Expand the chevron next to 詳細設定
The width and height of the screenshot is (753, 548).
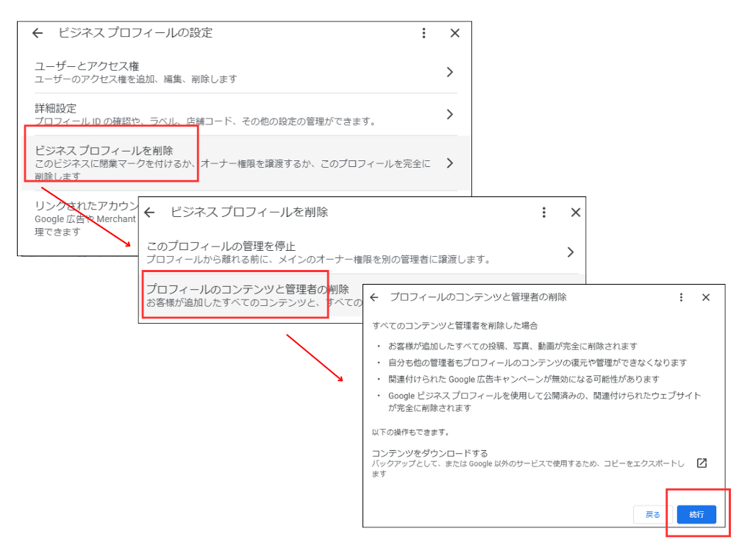point(449,114)
